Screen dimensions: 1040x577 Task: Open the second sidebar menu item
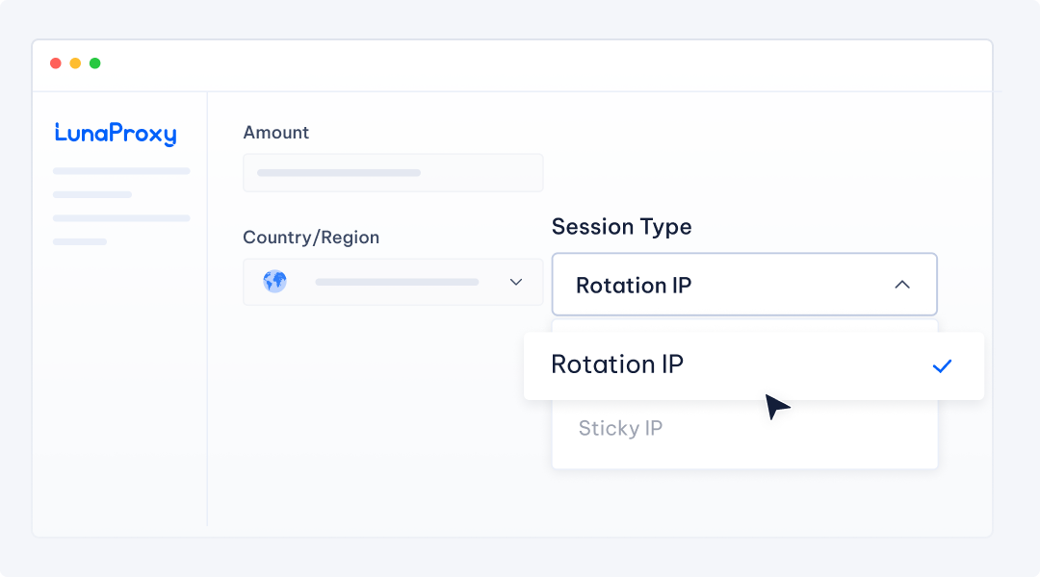point(92,194)
